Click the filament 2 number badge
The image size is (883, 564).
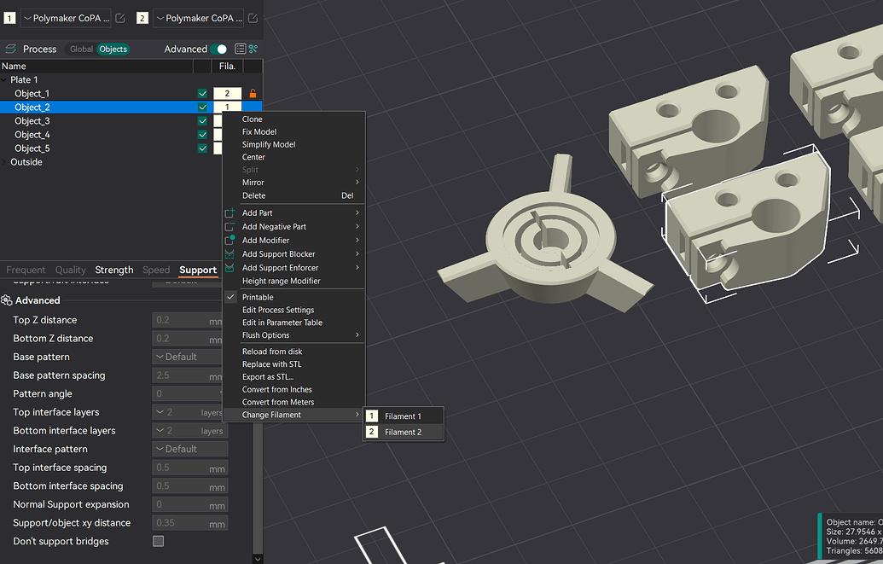142,18
